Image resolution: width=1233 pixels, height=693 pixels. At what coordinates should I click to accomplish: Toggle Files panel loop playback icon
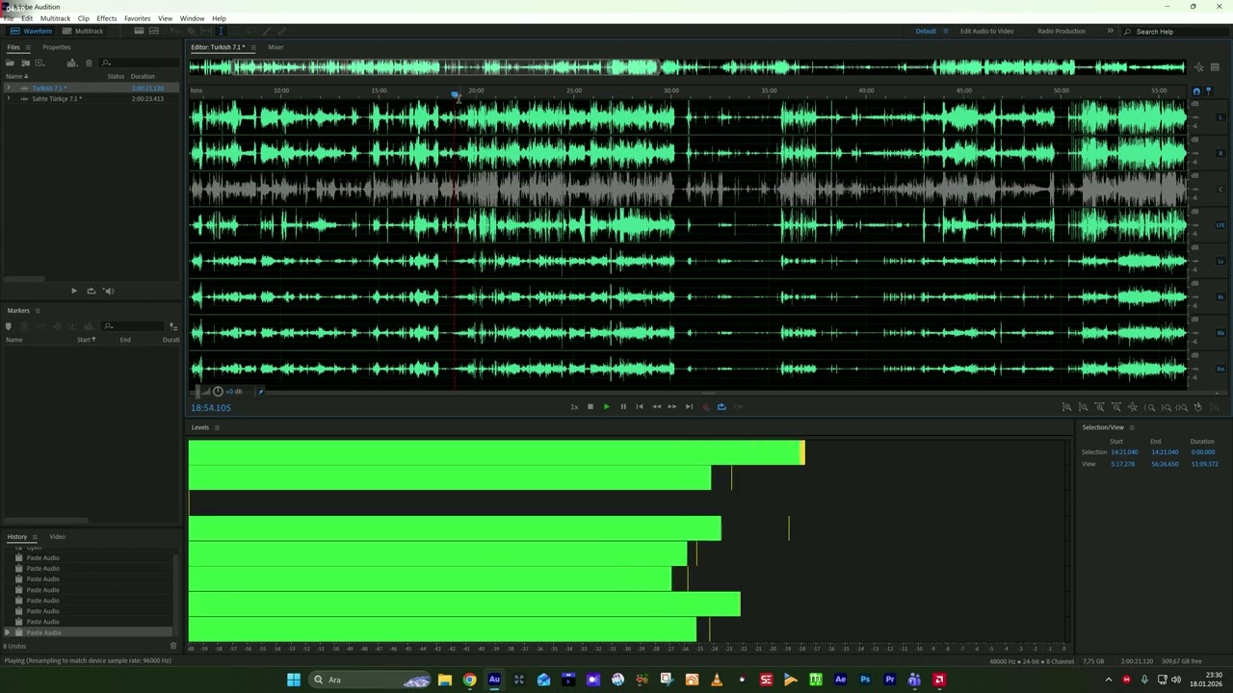91,291
